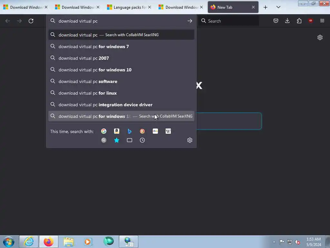
Task: Click the network checklist taskbar icon
Action: pos(129,242)
